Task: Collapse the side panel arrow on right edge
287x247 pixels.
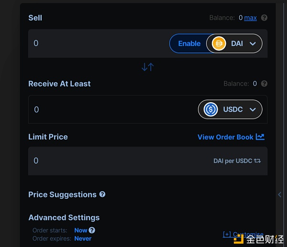Action: [280, 194]
